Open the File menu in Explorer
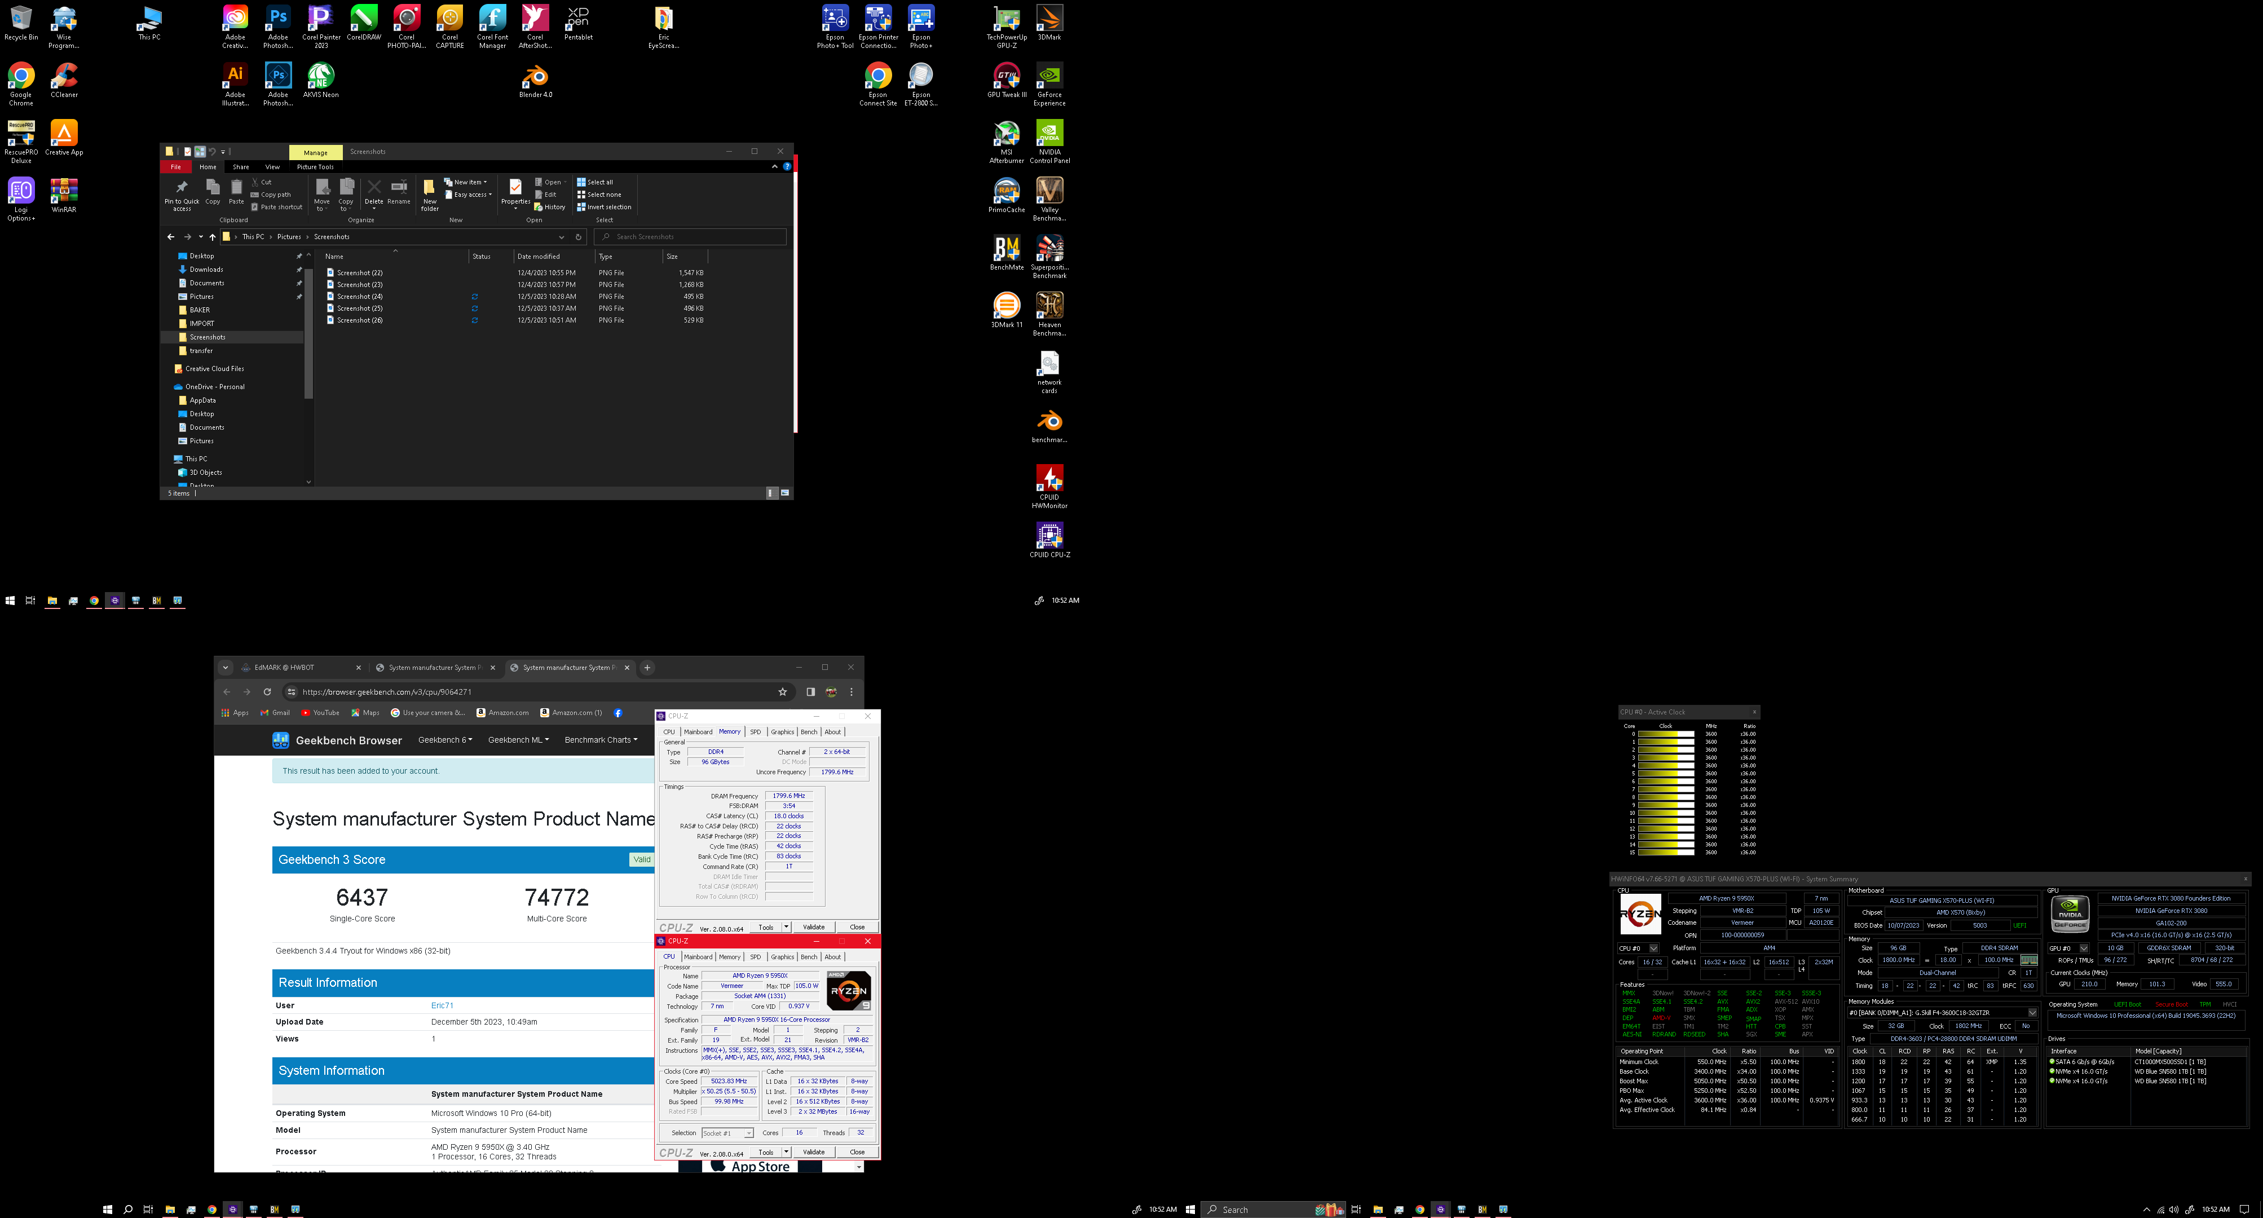The height and width of the screenshot is (1218, 2263). tap(176, 167)
